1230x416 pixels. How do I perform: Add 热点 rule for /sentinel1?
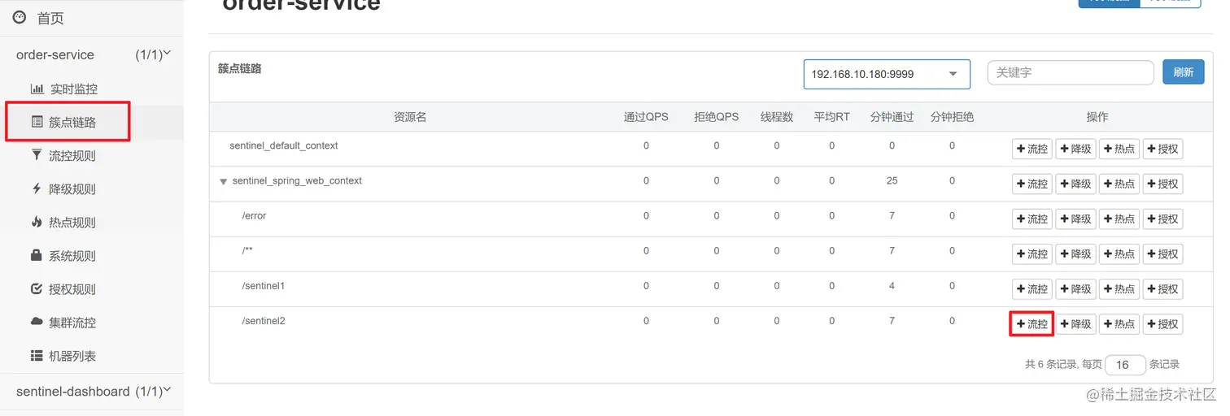[1119, 289]
